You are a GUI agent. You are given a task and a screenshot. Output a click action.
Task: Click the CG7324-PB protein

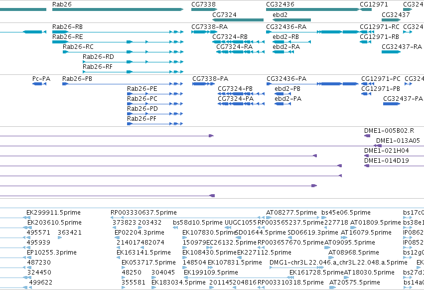(241, 94)
